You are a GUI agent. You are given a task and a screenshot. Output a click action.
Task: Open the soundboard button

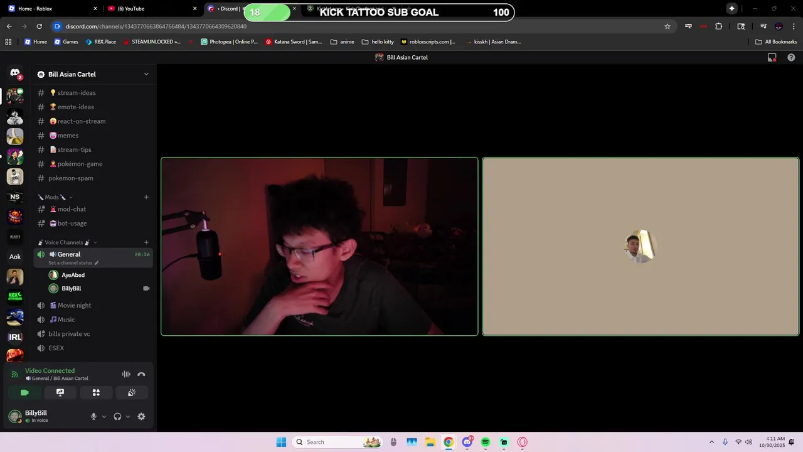coord(132,392)
